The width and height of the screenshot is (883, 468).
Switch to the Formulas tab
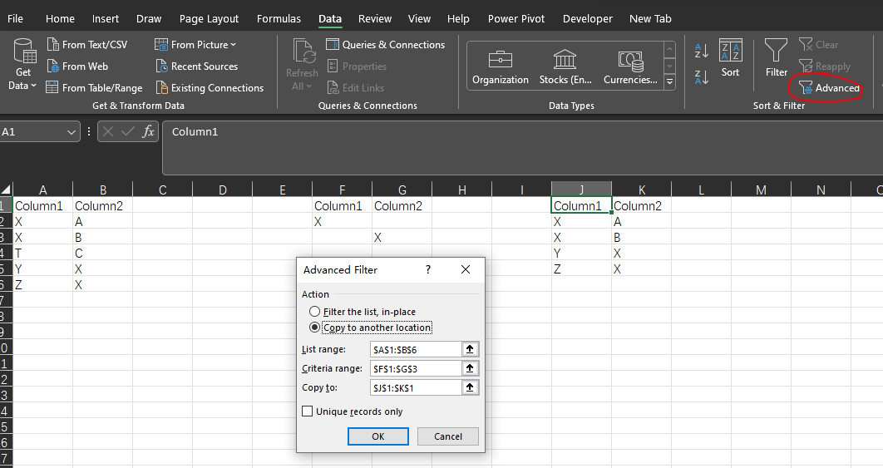[x=279, y=18]
